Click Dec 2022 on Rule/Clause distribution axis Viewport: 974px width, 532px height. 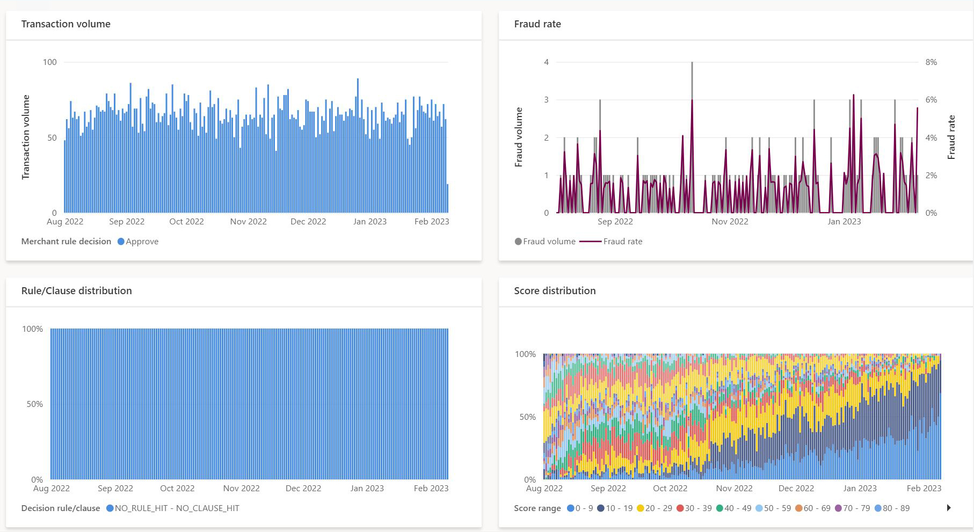pos(303,489)
